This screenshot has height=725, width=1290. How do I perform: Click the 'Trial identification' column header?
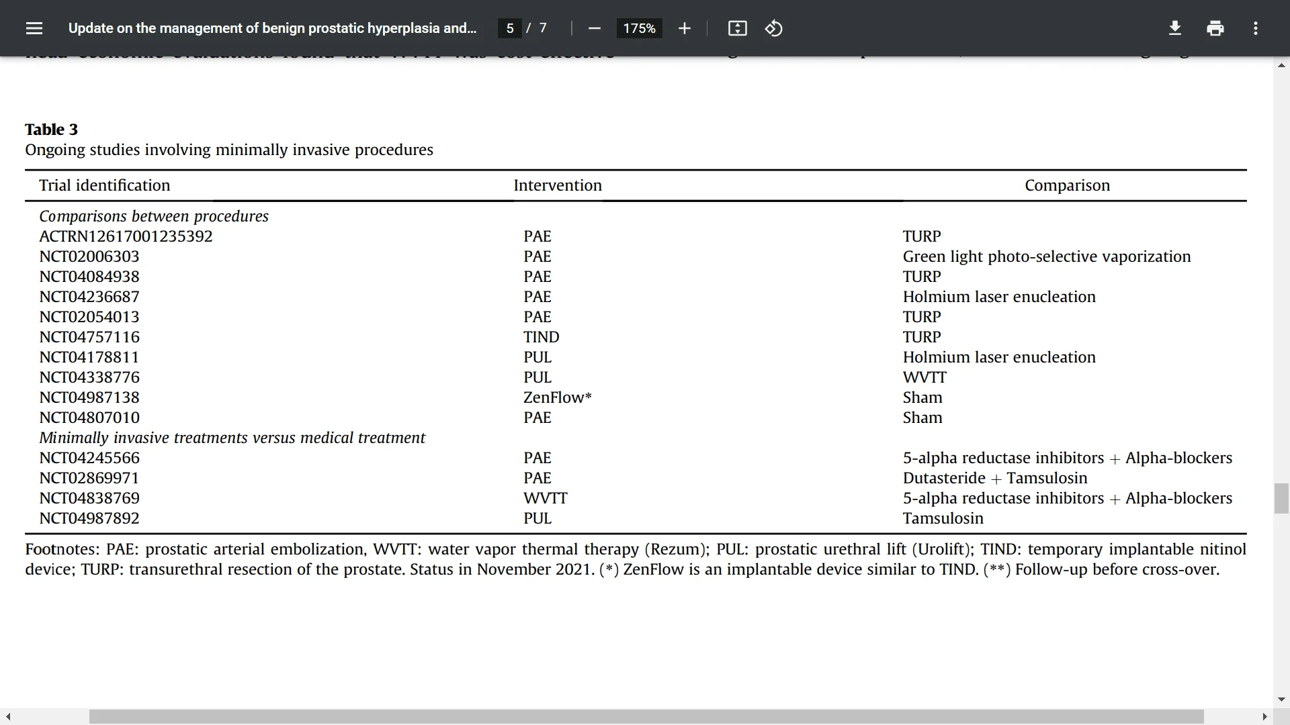click(104, 185)
